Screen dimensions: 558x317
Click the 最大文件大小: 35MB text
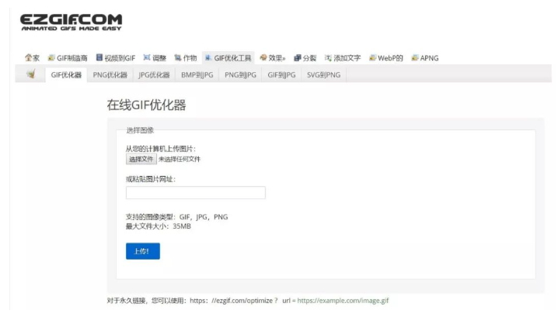coord(159,226)
